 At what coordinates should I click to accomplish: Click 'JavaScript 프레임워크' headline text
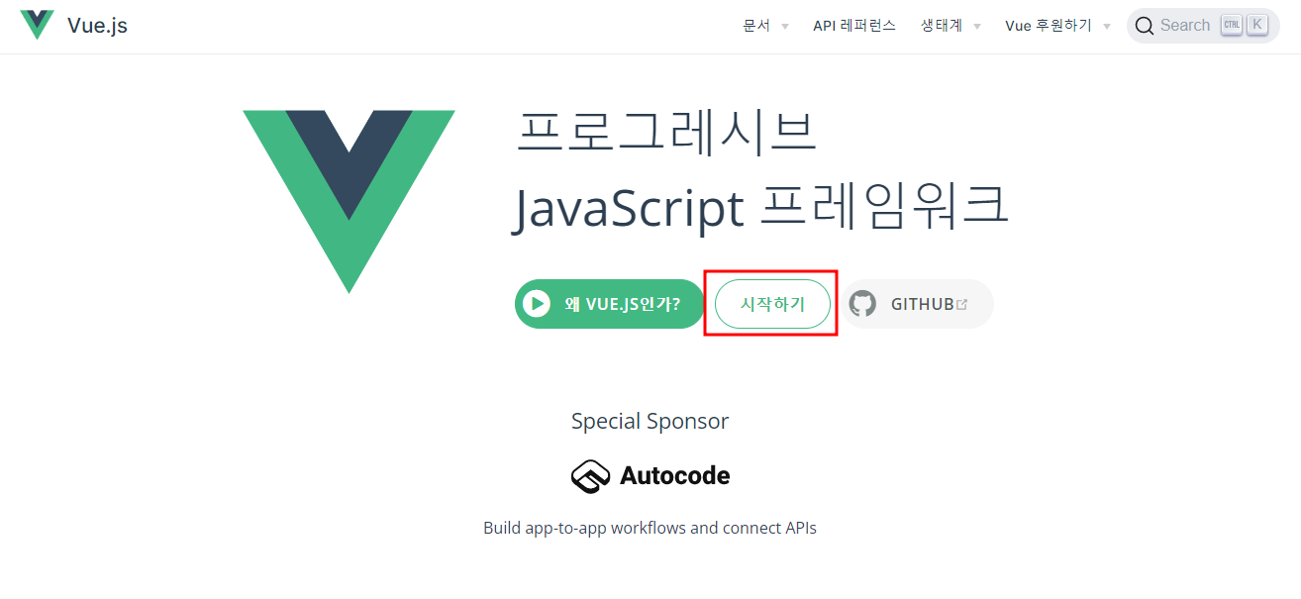point(760,207)
